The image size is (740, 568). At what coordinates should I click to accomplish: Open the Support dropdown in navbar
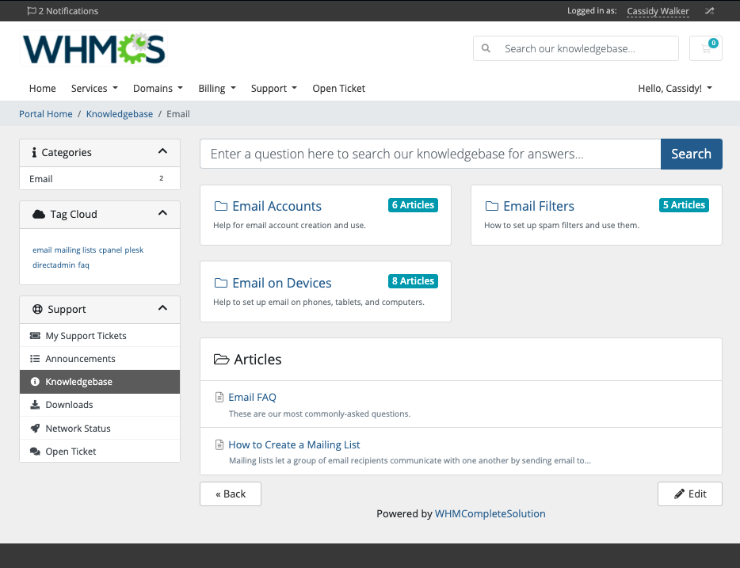pos(273,88)
